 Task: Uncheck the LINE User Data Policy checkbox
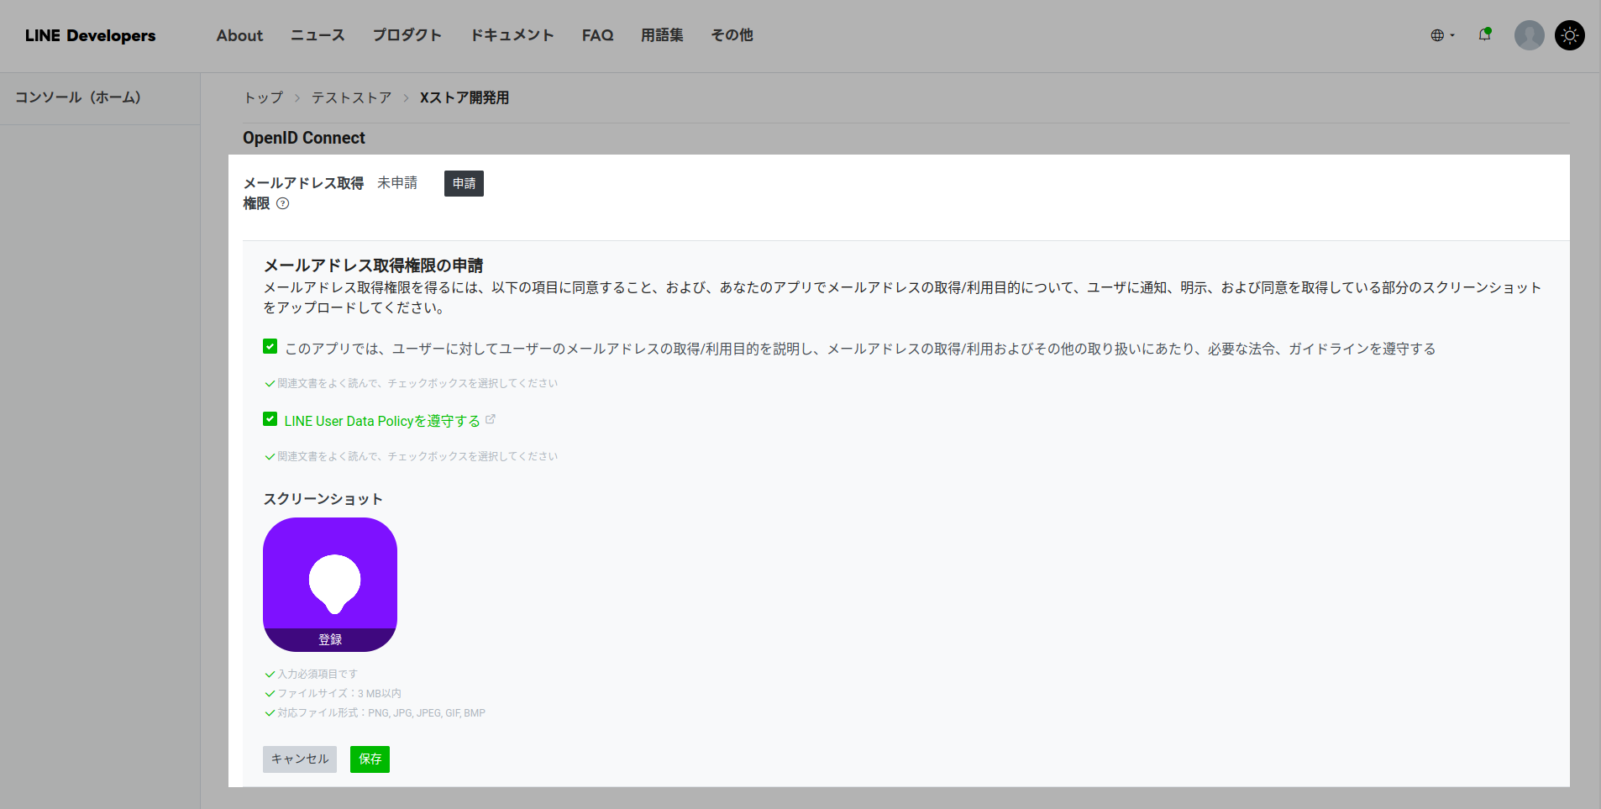pos(270,419)
